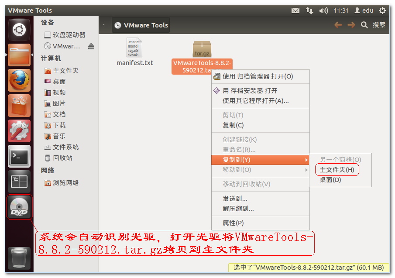Image resolution: width=395 pixels, height=278 pixels.
Task: Open the mail envelope indicator
Action: [295, 10]
